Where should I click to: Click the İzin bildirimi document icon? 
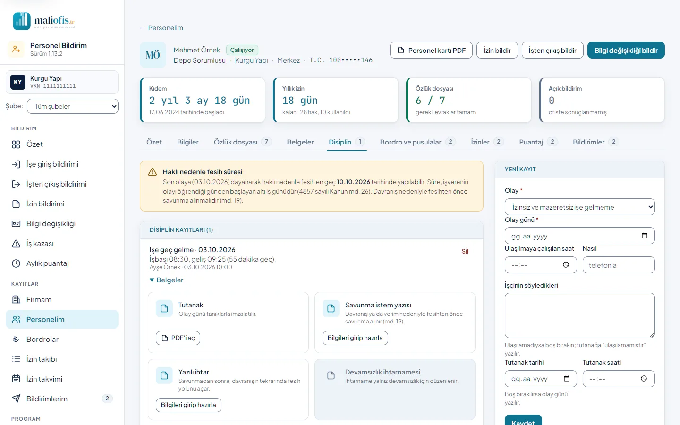pyautogui.click(x=16, y=204)
